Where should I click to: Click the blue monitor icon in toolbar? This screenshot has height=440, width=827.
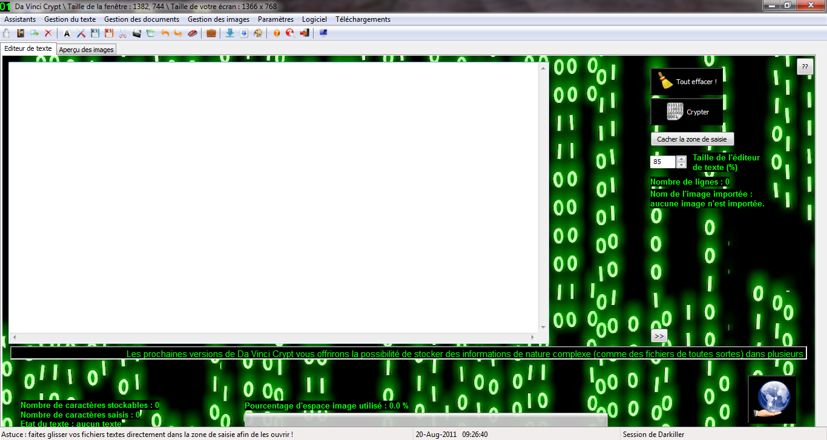pyautogui.click(x=323, y=33)
